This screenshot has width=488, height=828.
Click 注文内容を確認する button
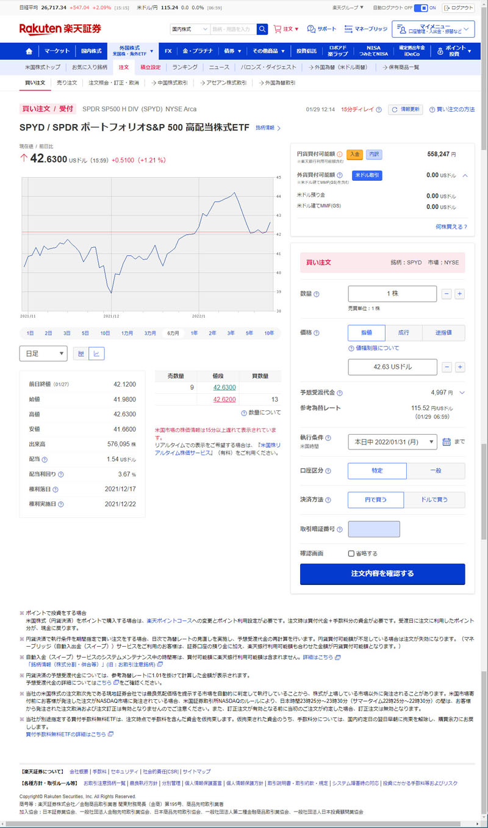point(382,574)
